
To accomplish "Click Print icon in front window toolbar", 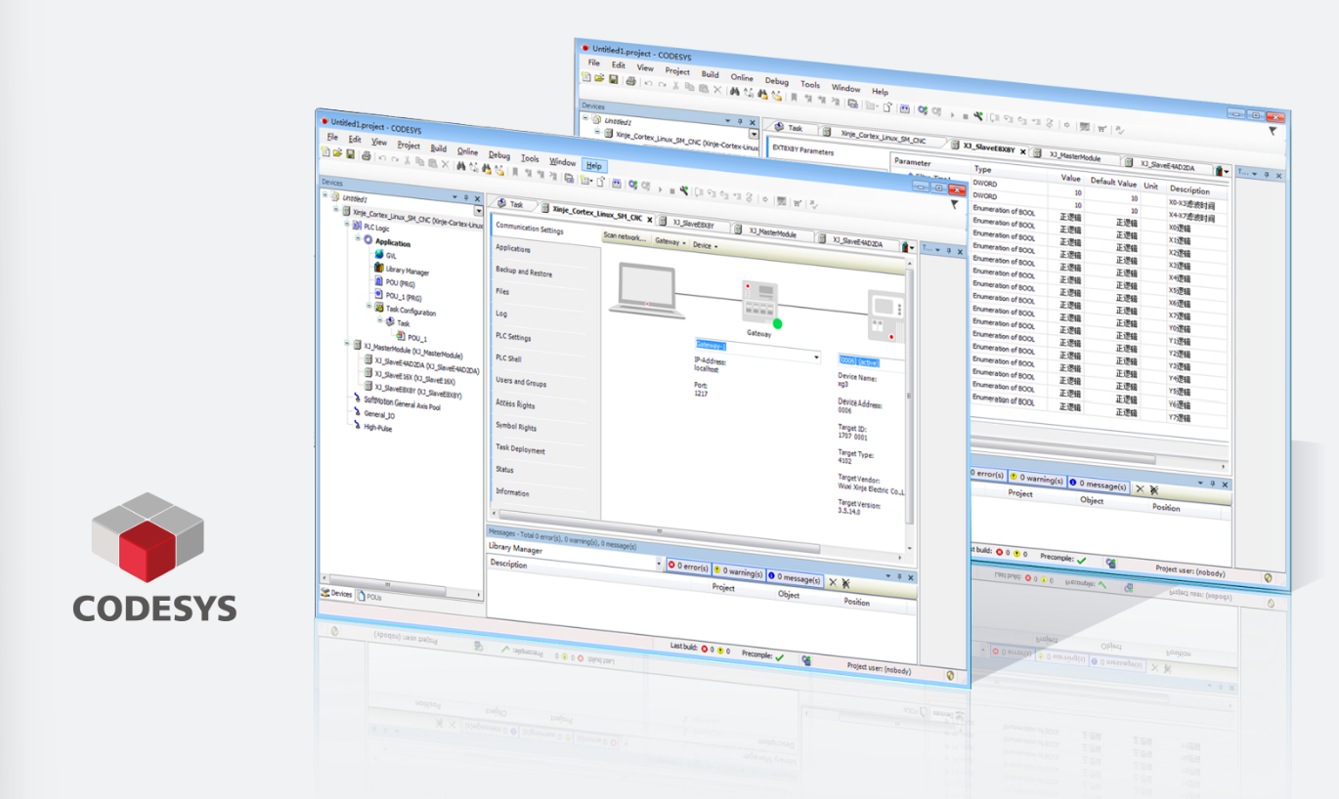I will click(x=367, y=155).
